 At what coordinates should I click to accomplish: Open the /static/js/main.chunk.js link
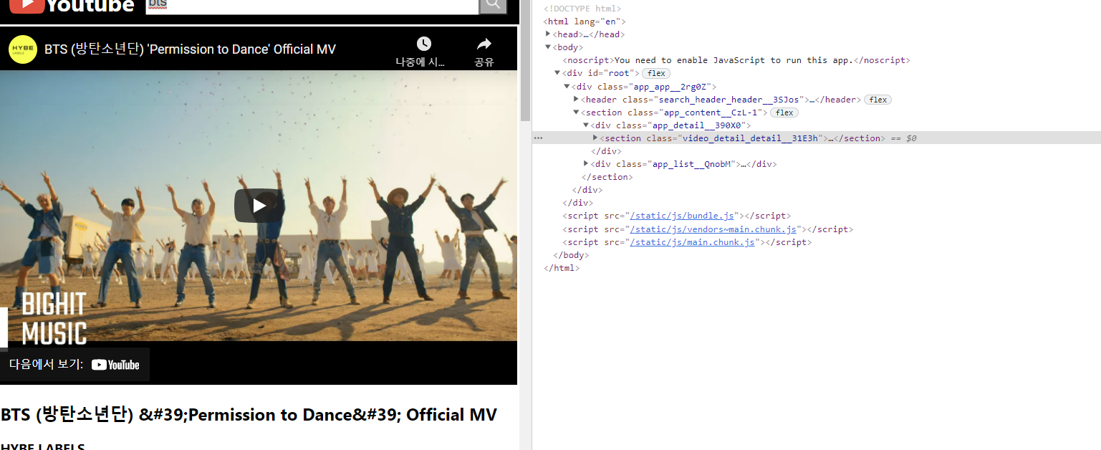click(692, 242)
